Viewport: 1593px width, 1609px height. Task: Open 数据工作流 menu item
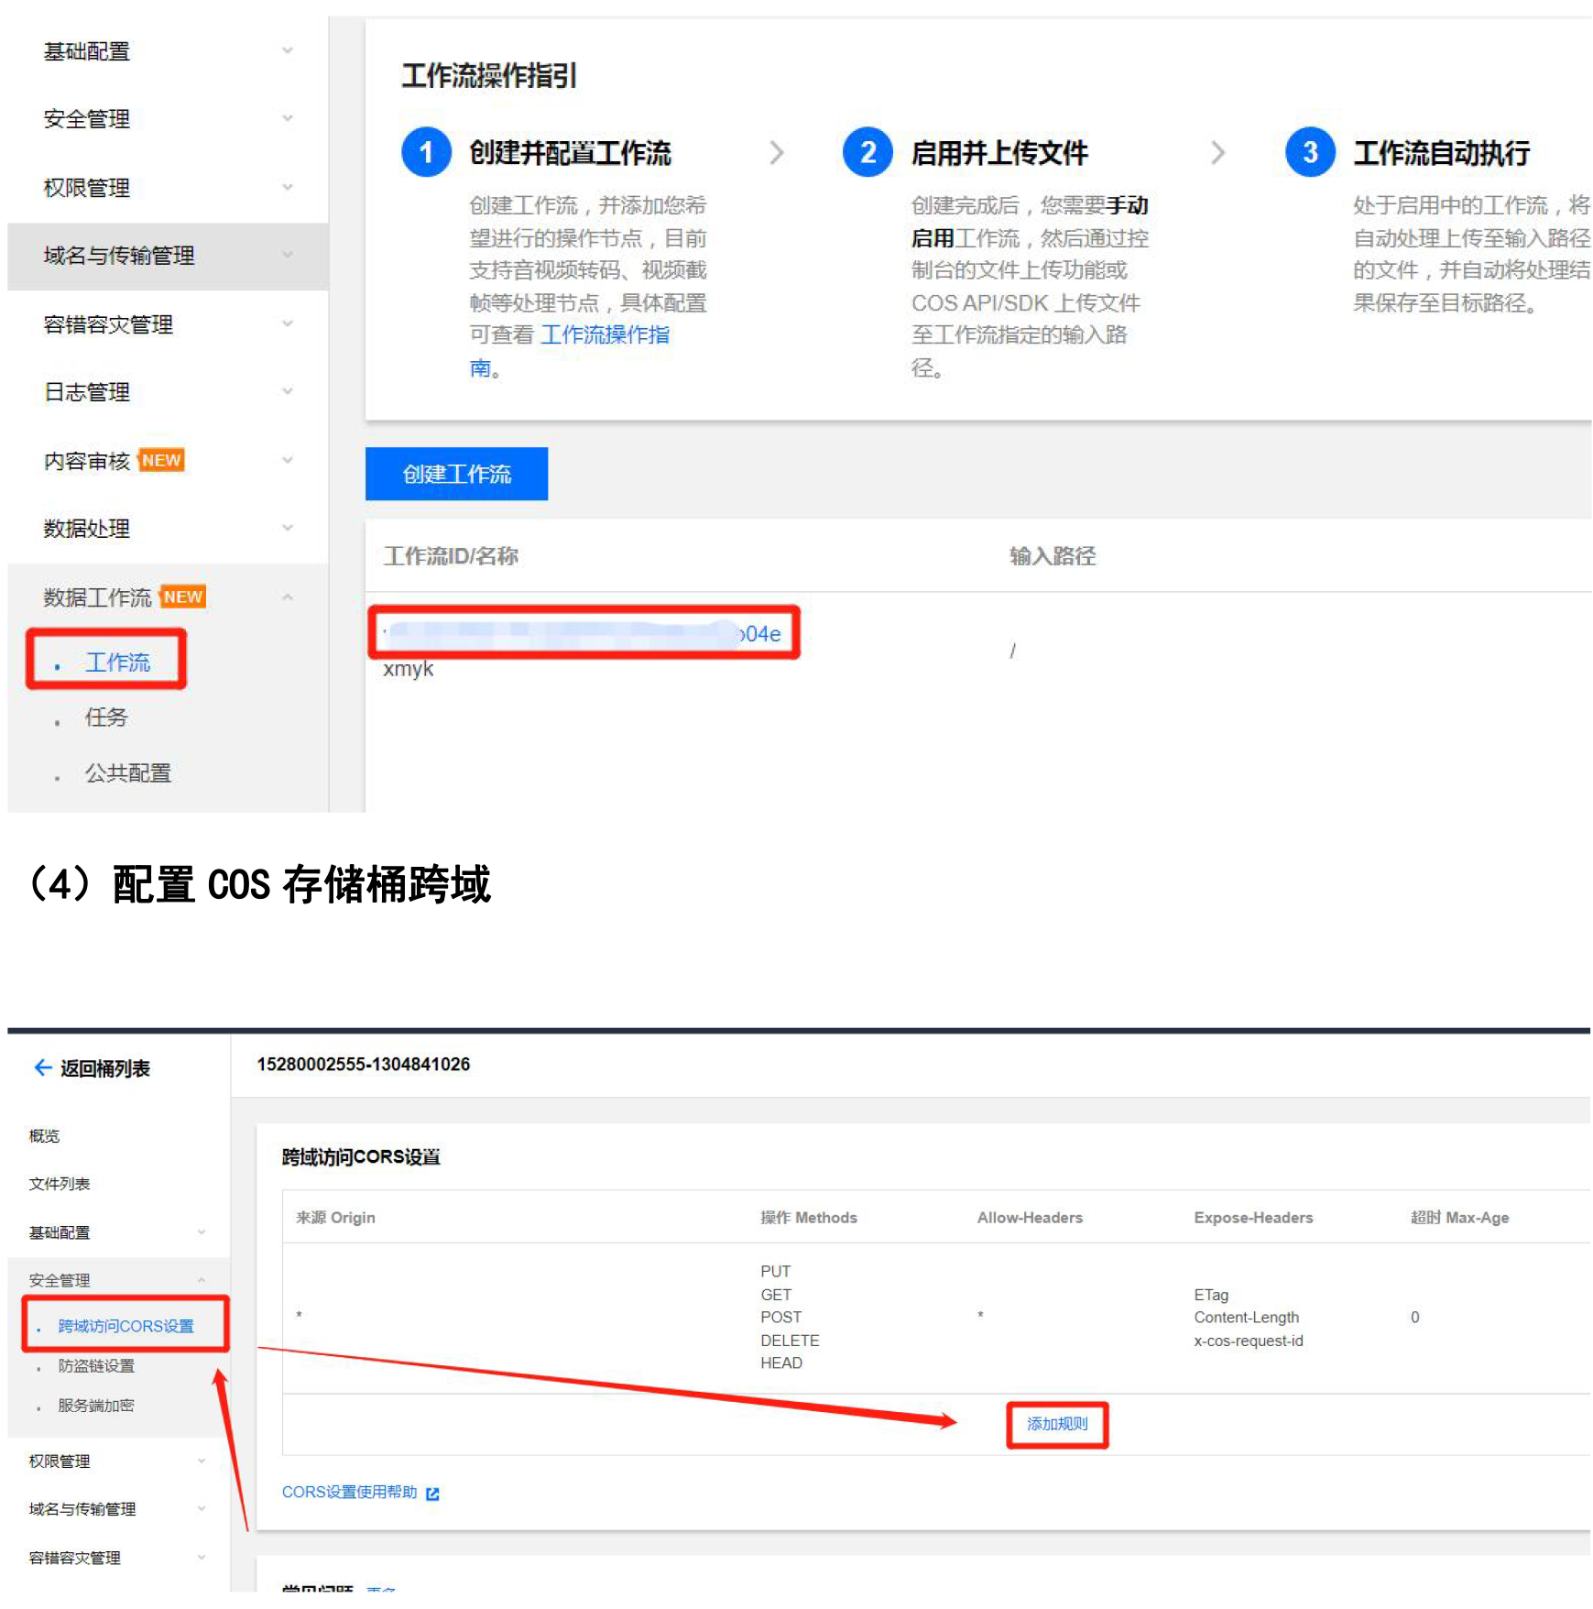coord(97,597)
